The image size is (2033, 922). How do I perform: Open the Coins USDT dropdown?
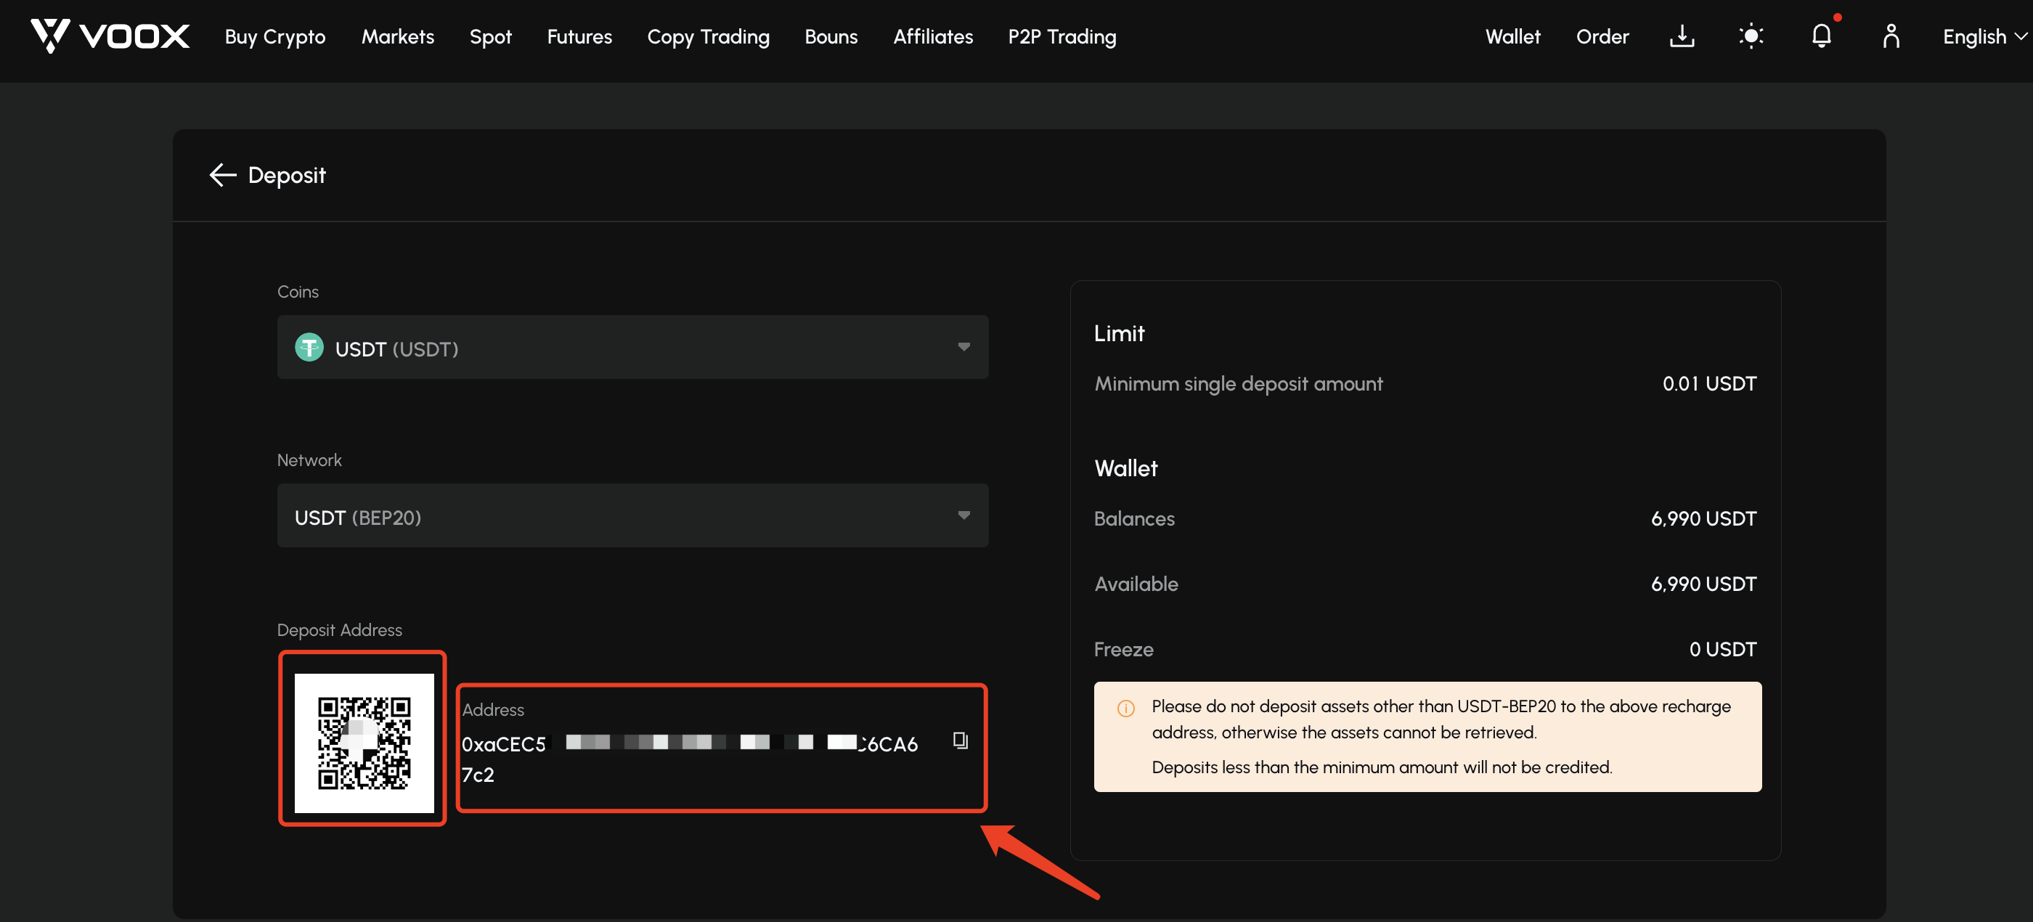point(632,347)
